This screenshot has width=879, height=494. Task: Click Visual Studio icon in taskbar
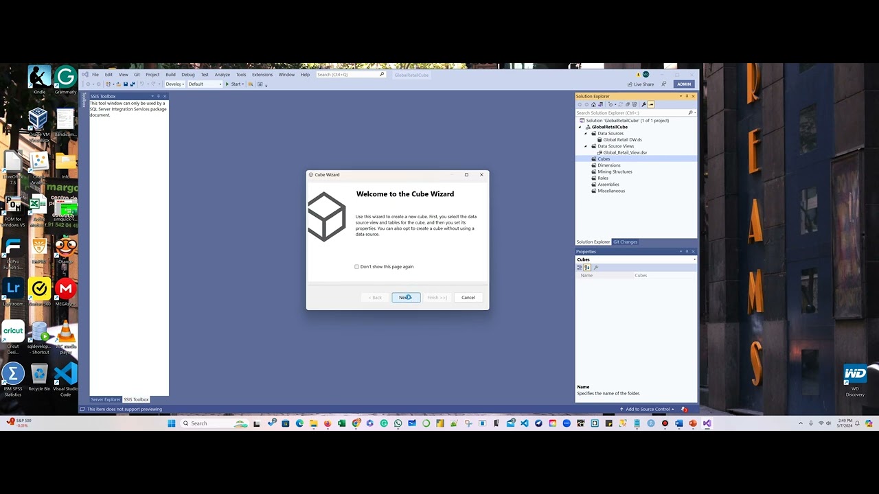(x=707, y=423)
